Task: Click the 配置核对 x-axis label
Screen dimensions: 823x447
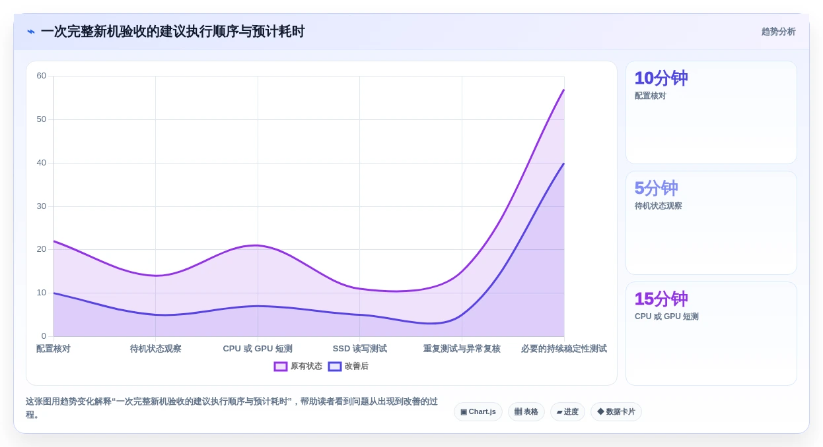Action: click(54, 349)
